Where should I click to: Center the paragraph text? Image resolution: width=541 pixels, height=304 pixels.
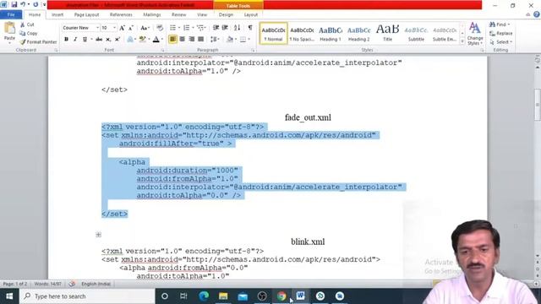pos(183,40)
